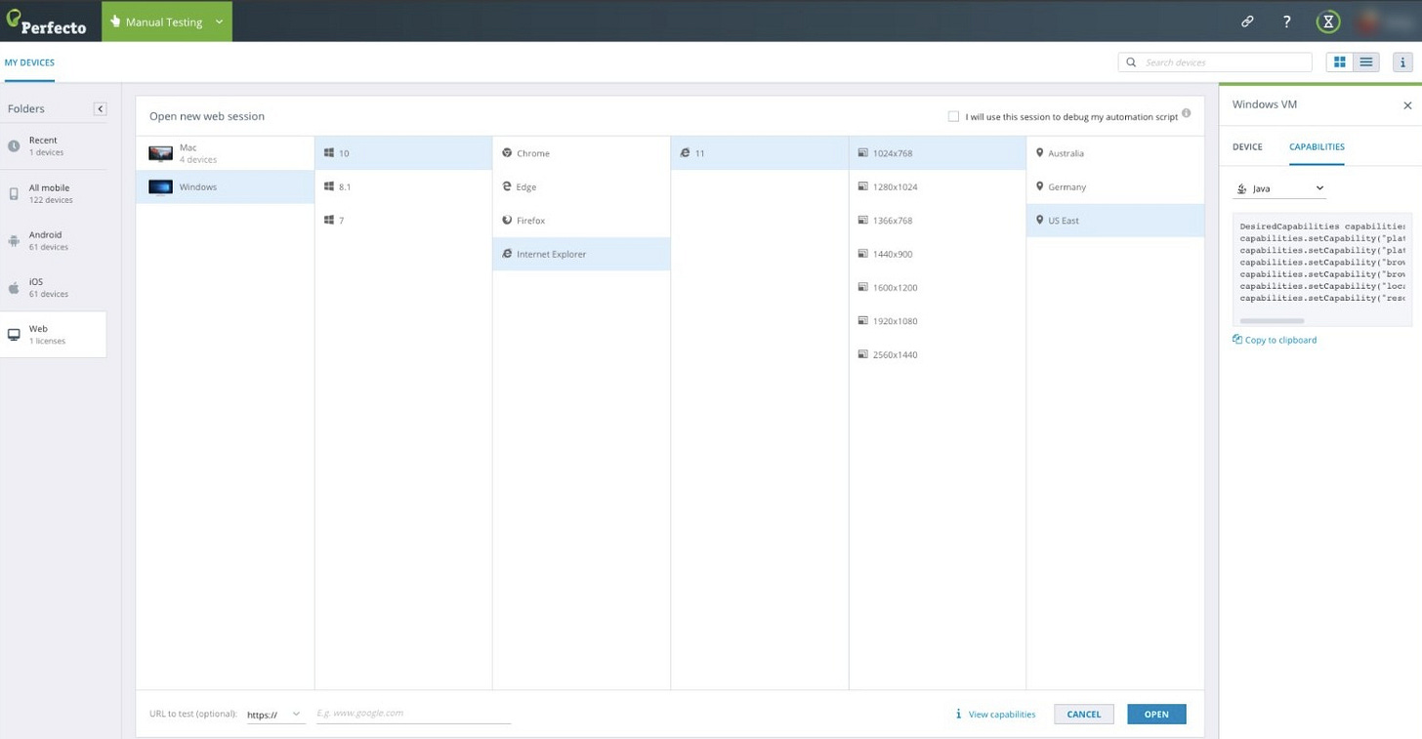This screenshot has width=1422, height=739.
Task: Click the Copy to clipboard link
Action: click(1280, 340)
